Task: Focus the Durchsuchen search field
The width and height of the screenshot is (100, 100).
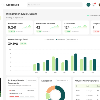Action: click(x=55, y=5)
